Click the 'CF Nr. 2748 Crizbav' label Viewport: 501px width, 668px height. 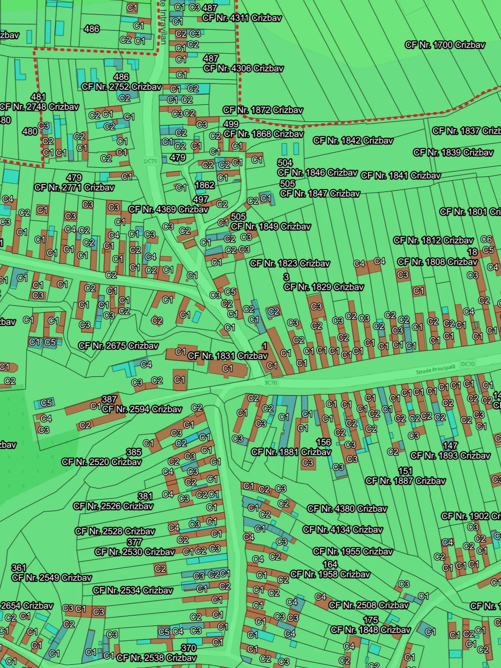tap(39, 107)
